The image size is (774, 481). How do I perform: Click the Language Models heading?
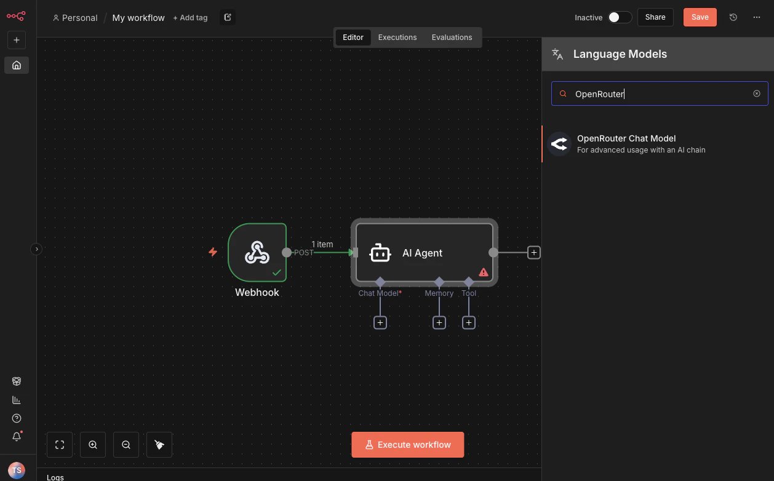click(620, 54)
